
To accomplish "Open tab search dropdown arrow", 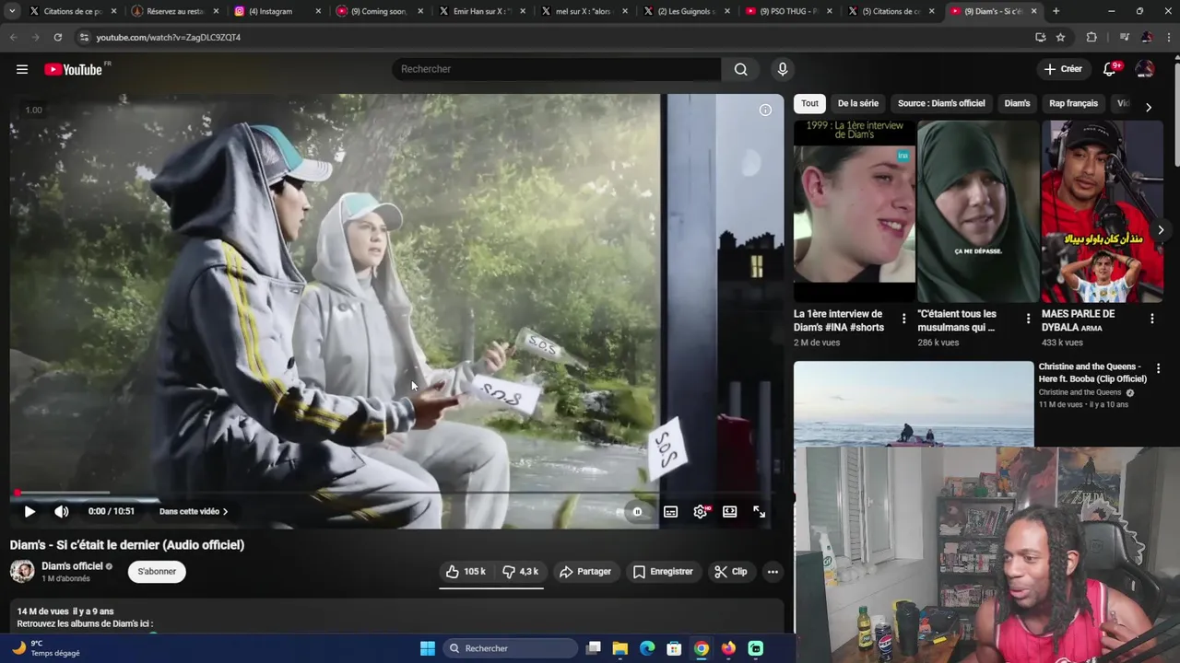I will coord(12,11).
